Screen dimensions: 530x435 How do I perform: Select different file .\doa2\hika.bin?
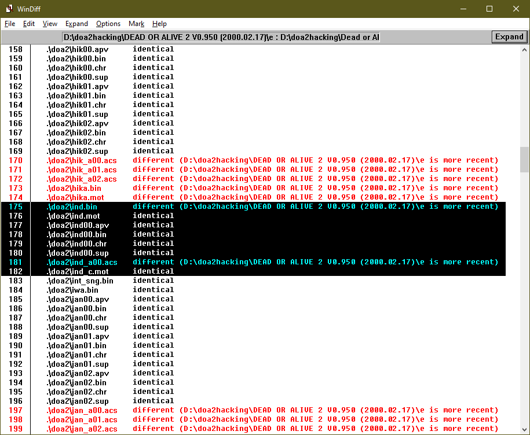pyautogui.click(x=253, y=188)
